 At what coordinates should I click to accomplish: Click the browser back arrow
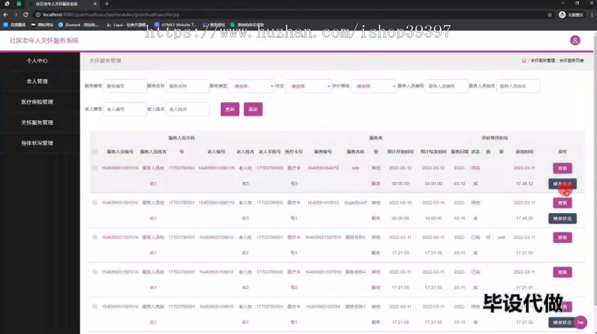5,15
